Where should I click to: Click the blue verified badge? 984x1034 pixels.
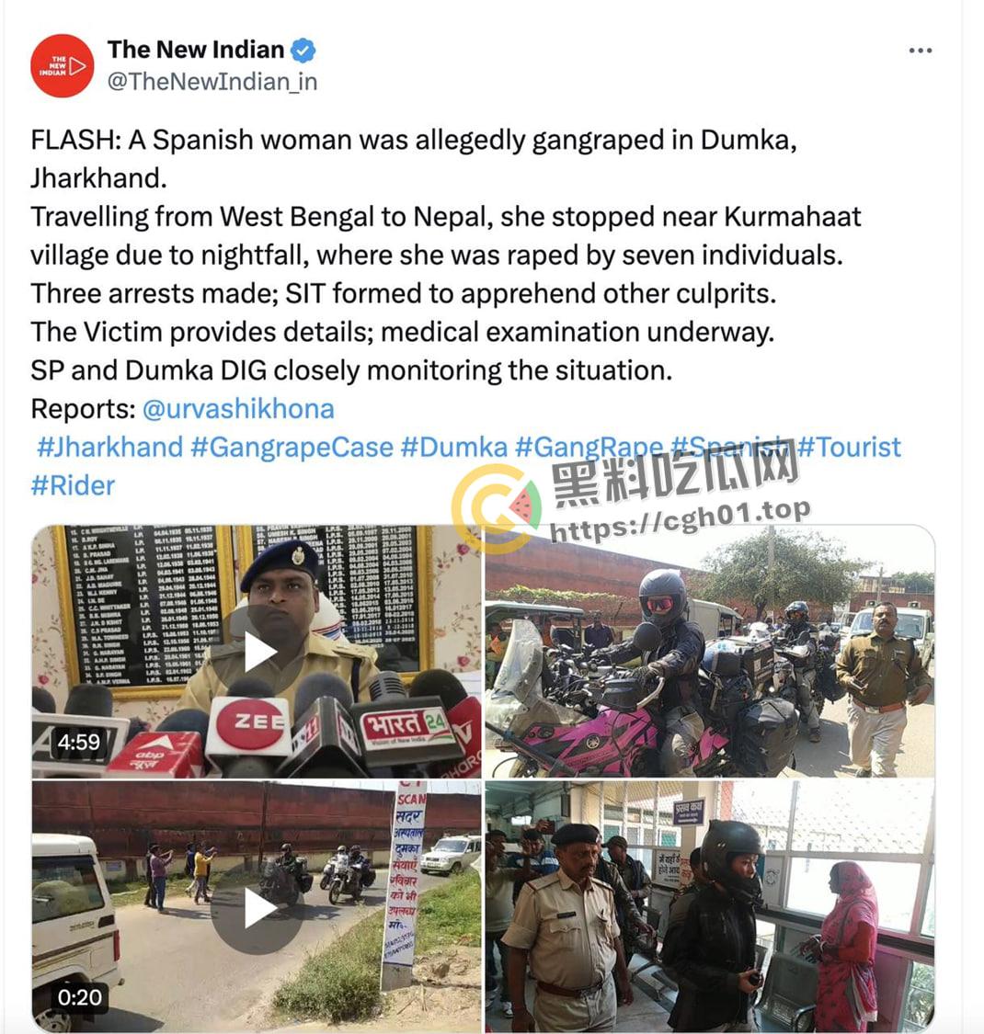pyautogui.click(x=303, y=51)
